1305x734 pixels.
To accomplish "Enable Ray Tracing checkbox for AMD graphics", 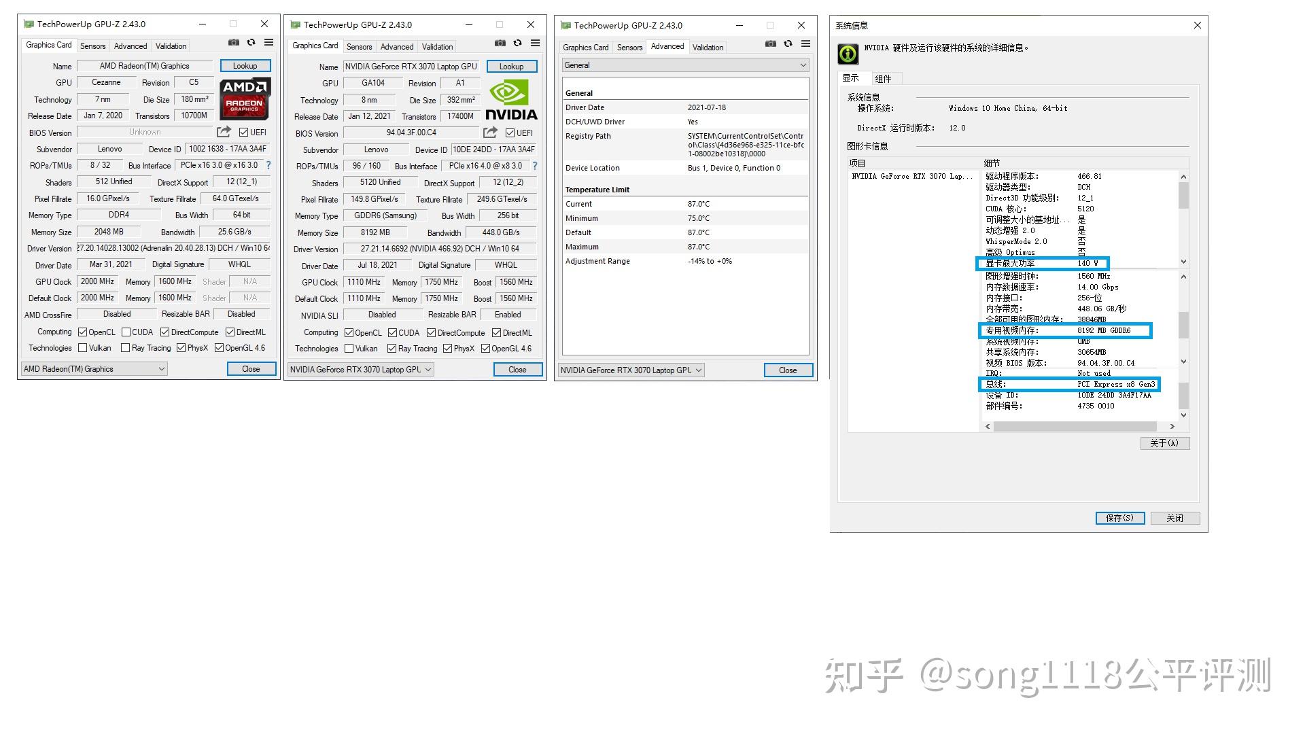I will point(126,347).
